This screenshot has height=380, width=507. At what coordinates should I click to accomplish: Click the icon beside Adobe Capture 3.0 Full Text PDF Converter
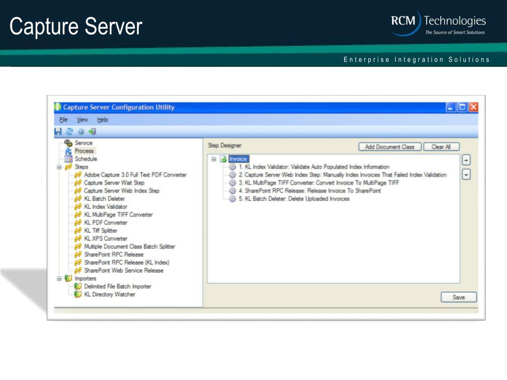coord(78,175)
